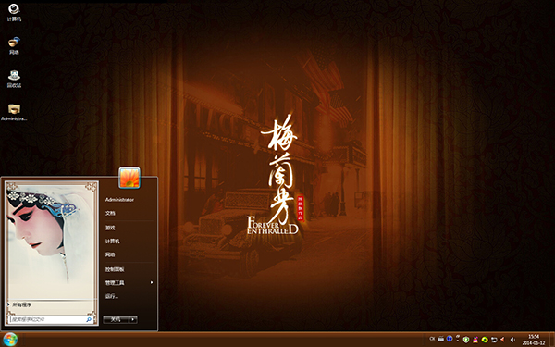Image resolution: width=555 pixels, height=347 pixels.
Task: Click the Windows Start orb
Action: [x=10, y=340]
